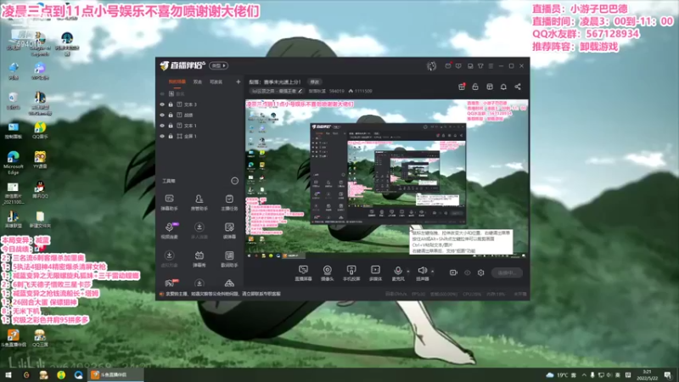Open 腾讯QQ desktop shortcut
This screenshot has height=382, width=679.
pyautogui.click(x=40, y=189)
